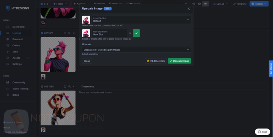Zoom into listing #651681 image
The width and height of the screenshot is (273, 137).
(70, 33)
